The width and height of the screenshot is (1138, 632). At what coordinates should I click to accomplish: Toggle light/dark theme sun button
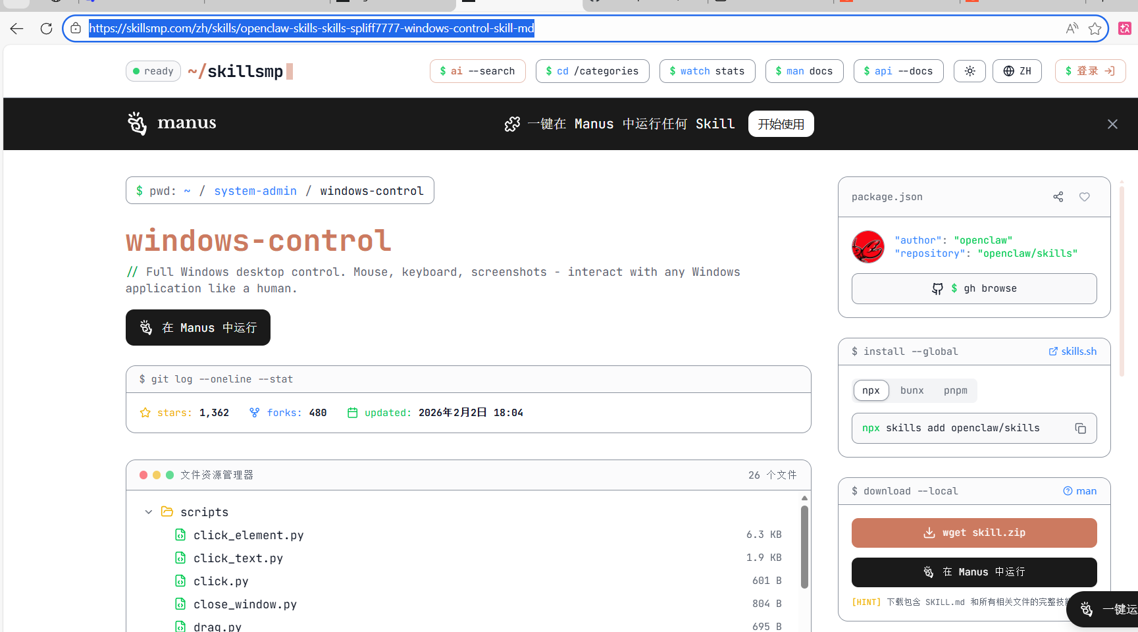pyautogui.click(x=970, y=71)
